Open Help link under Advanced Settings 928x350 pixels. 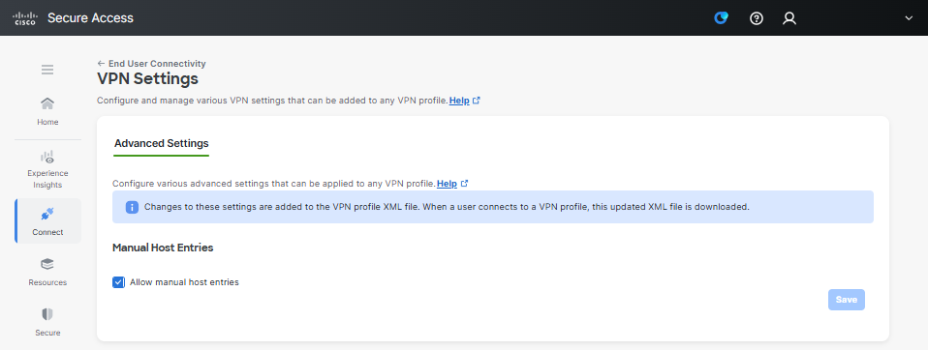tap(452, 184)
